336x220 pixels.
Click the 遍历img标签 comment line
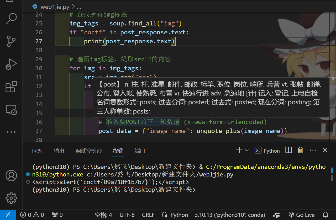pos(120,59)
